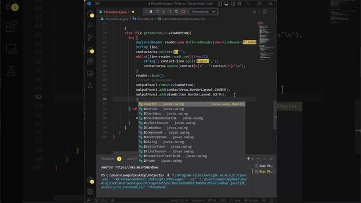
Task: Open Remote Explorer view in activity bar
Action: [x=90, y=73]
